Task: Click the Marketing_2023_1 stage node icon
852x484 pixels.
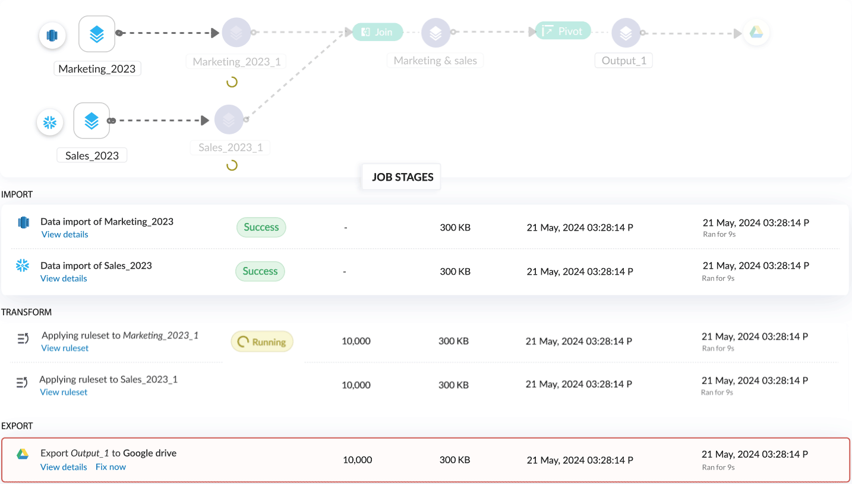Action: (x=236, y=33)
